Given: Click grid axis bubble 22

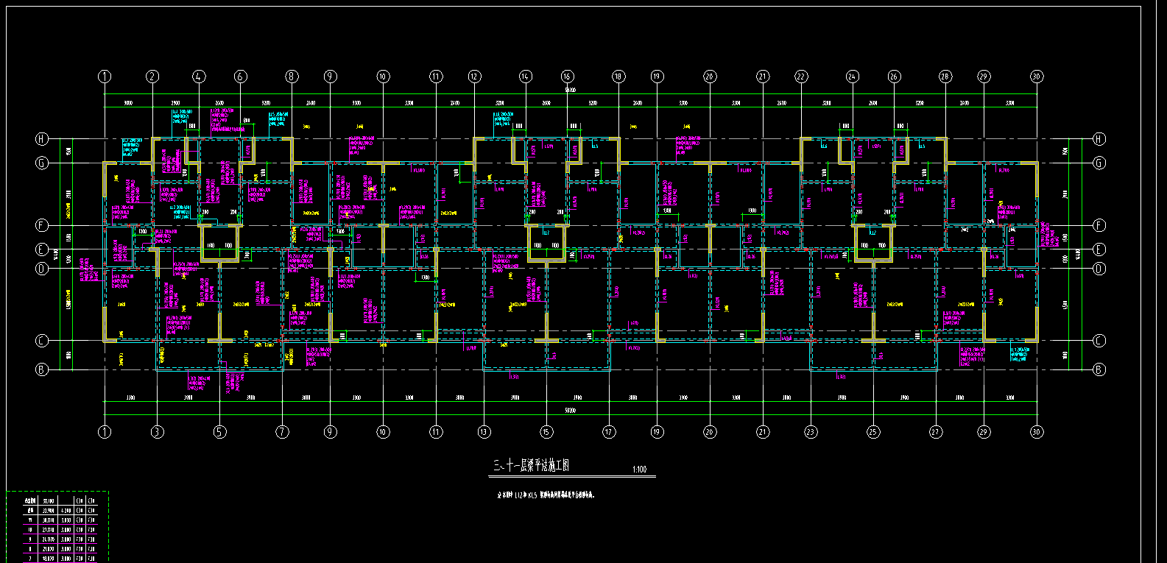Looking at the screenshot, I should pyautogui.click(x=801, y=77).
